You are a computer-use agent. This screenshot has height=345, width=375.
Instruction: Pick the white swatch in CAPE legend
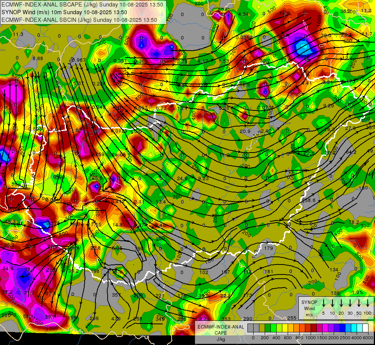click(366, 328)
